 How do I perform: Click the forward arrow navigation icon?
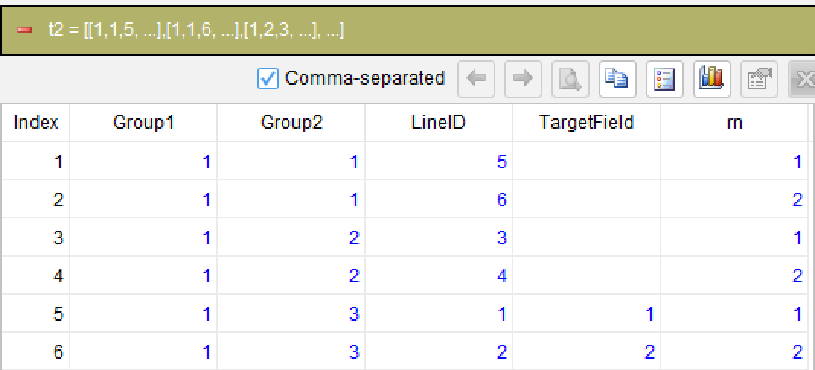point(521,79)
